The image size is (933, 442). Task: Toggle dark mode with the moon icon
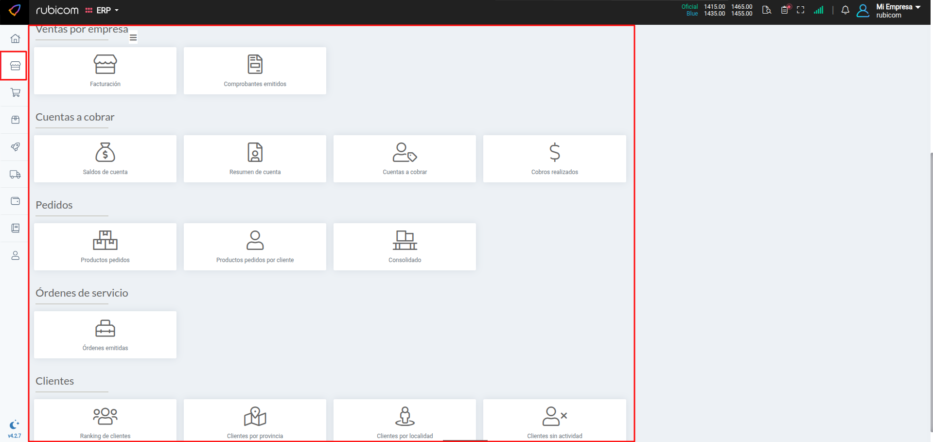14,424
